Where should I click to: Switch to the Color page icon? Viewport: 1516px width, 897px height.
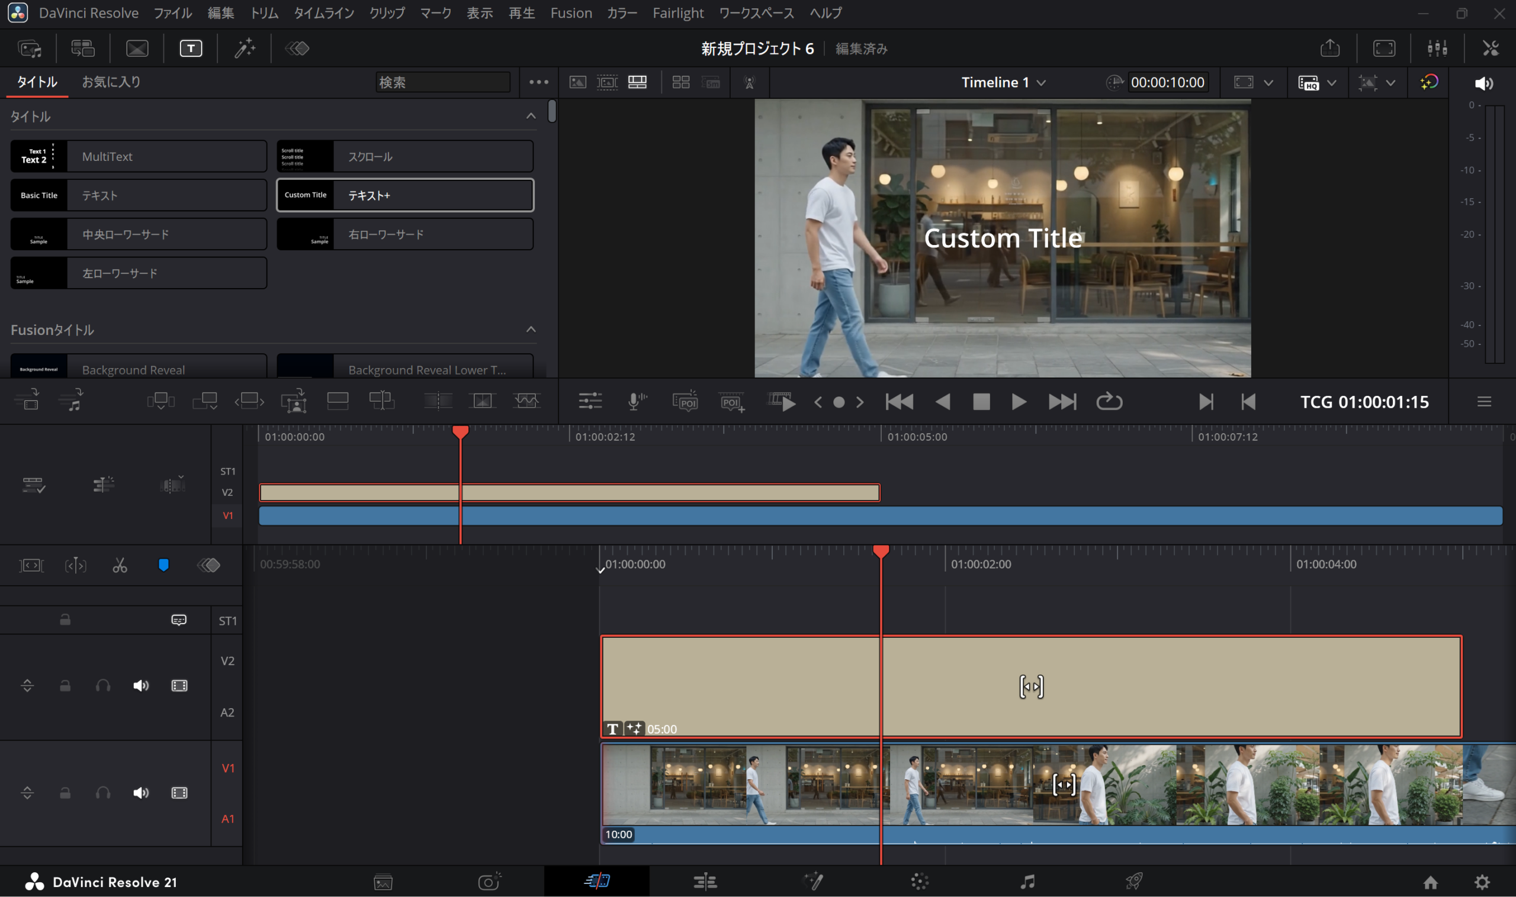point(920,882)
